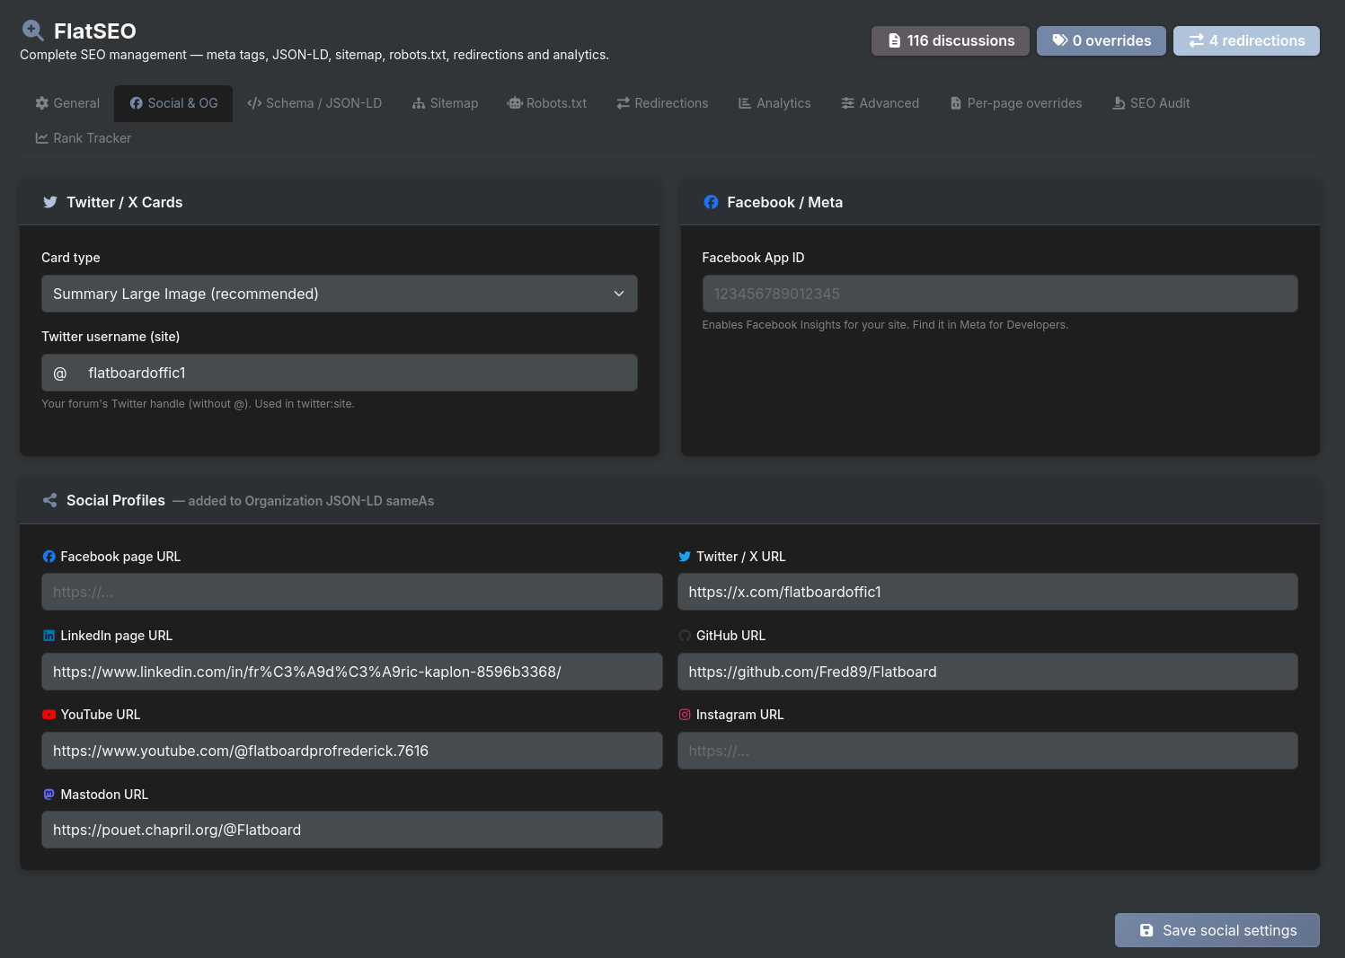Go to the Rank Tracker tab
This screenshot has width=1345, height=958.
point(83,138)
